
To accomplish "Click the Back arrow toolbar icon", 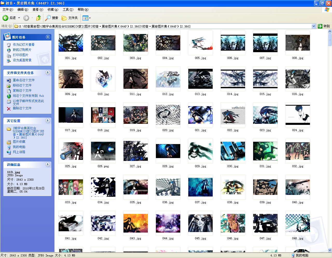I will [5, 18].
